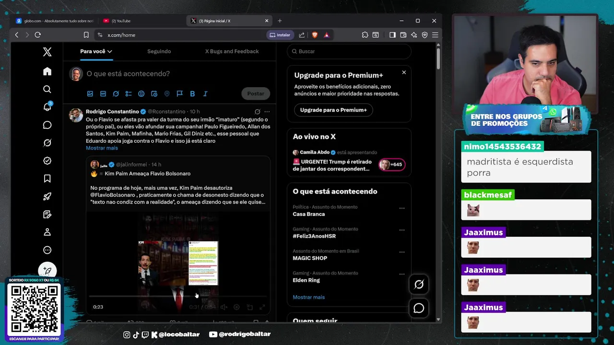614x345 pixels.
Task: Add a GIF to the post
Action: click(x=103, y=94)
